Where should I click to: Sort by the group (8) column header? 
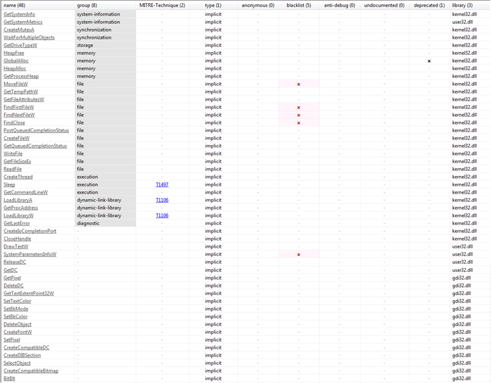[87, 6]
